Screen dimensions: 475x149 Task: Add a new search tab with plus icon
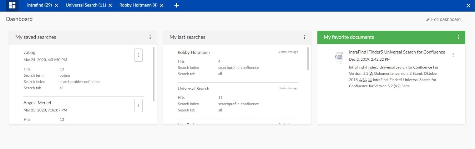176,5
